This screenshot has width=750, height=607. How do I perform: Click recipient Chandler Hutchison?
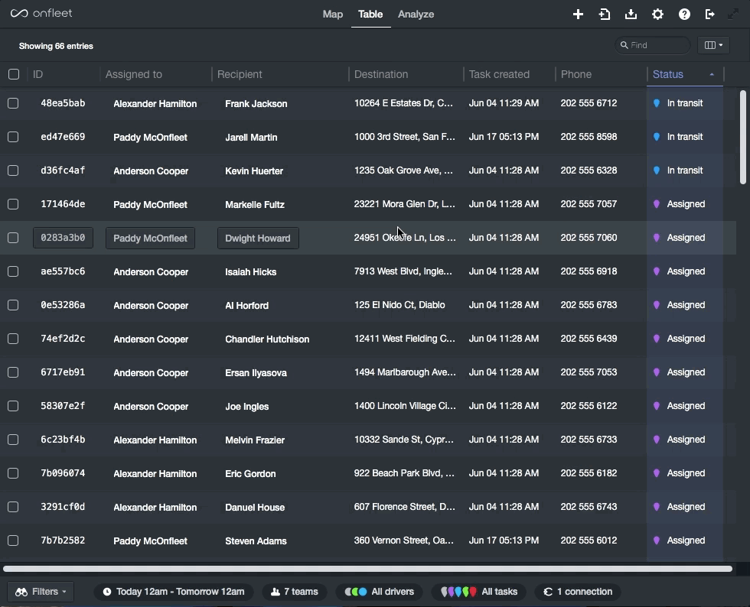pyautogui.click(x=267, y=339)
